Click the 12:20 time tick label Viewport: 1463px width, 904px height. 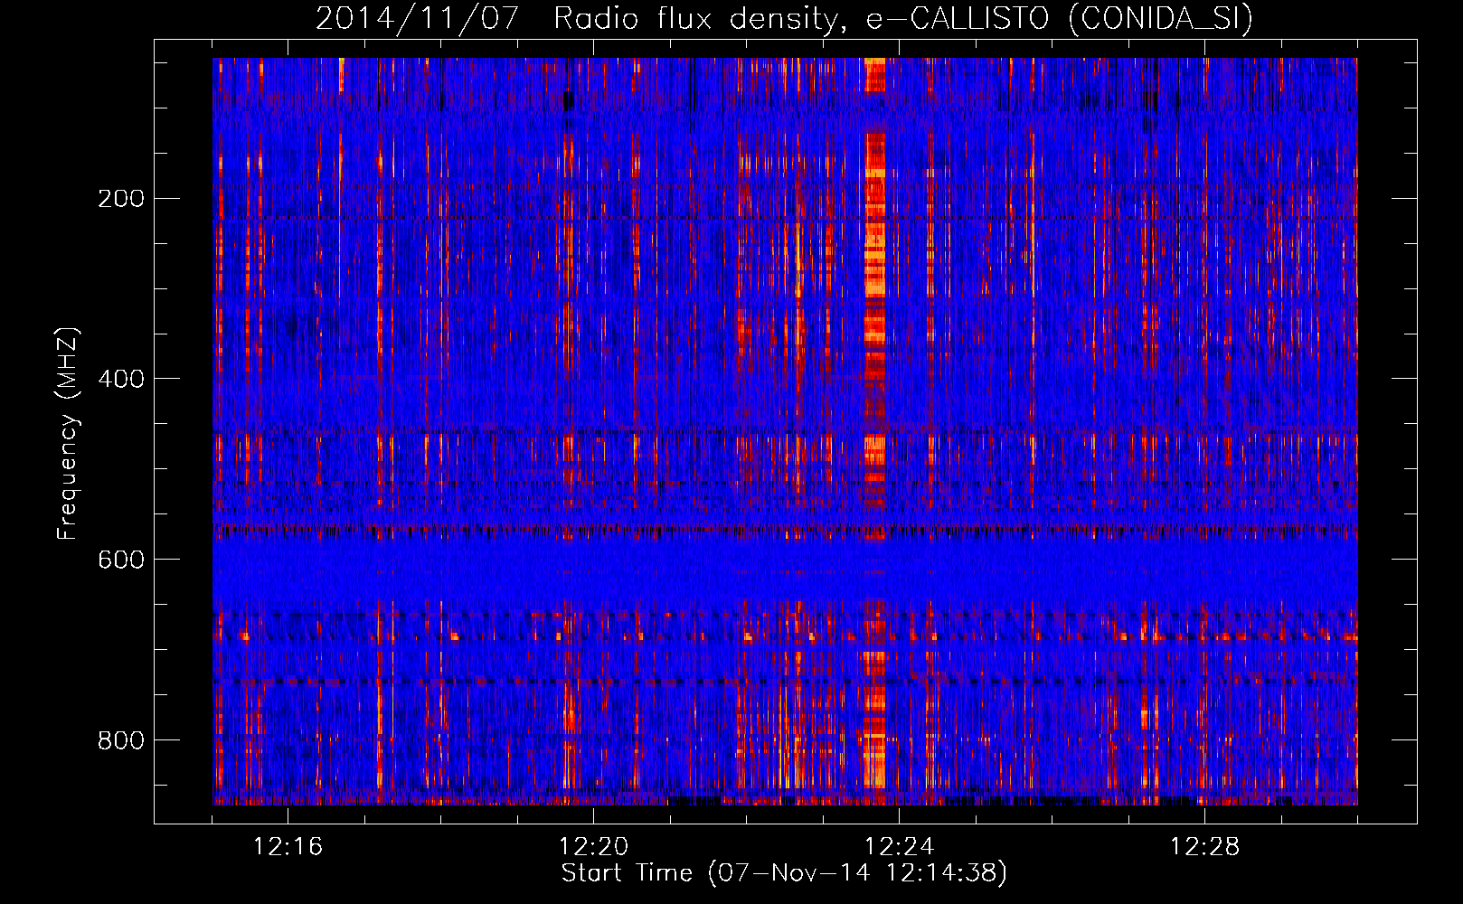[593, 847]
